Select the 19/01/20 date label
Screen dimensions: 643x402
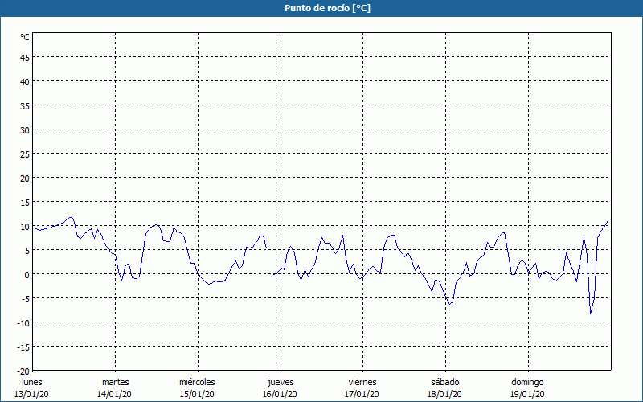(527, 394)
